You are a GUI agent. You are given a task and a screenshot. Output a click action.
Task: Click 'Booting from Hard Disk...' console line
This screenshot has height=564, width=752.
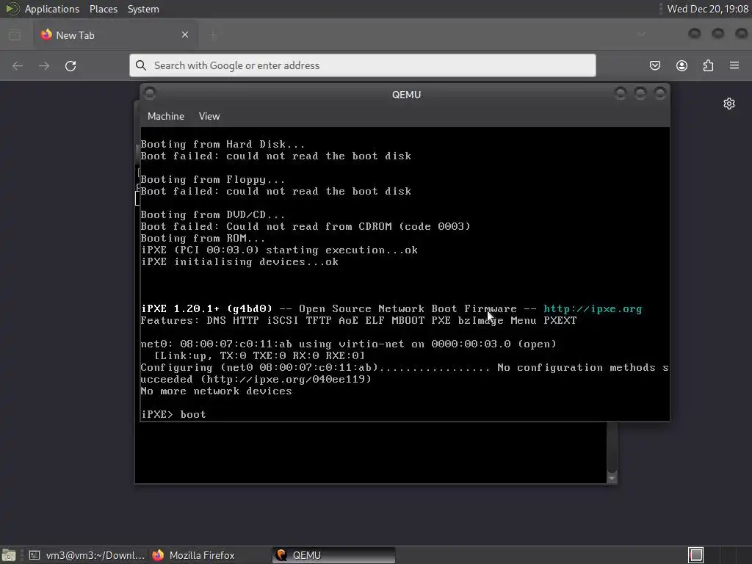tap(223, 145)
